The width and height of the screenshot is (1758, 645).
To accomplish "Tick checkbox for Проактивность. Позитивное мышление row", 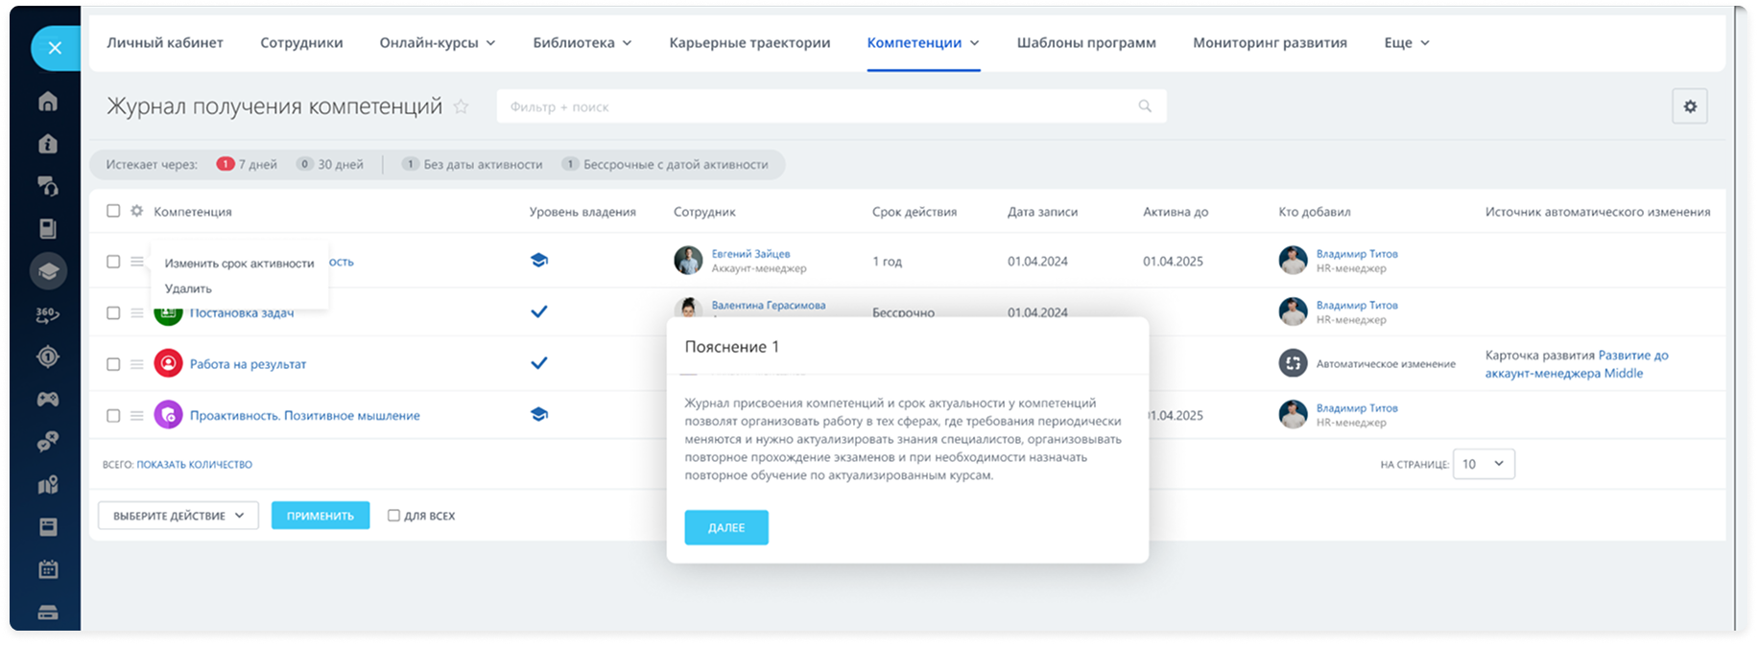I will pyautogui.click(x=113, y=415).
